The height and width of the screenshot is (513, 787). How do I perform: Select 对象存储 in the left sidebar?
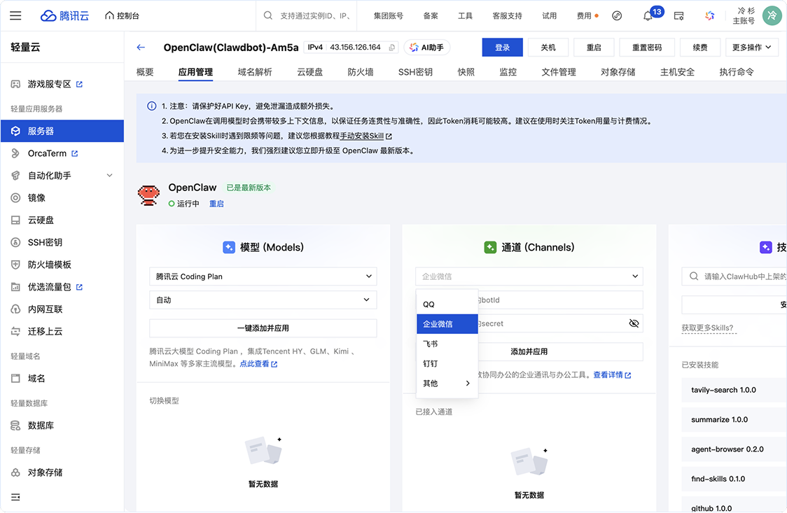45,472
